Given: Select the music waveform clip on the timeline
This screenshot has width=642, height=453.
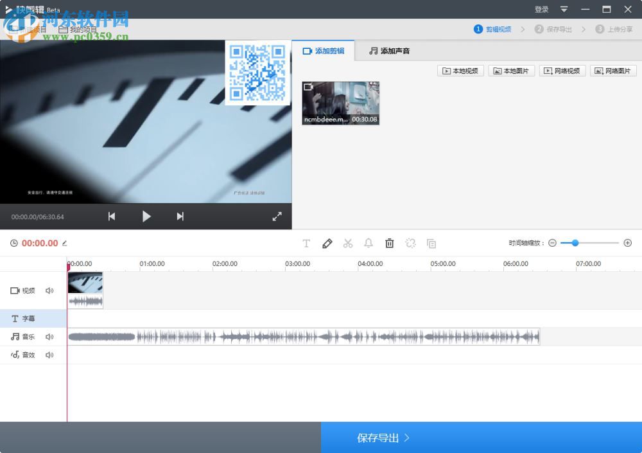Looking at the screenshot, I should pos(304,337).
